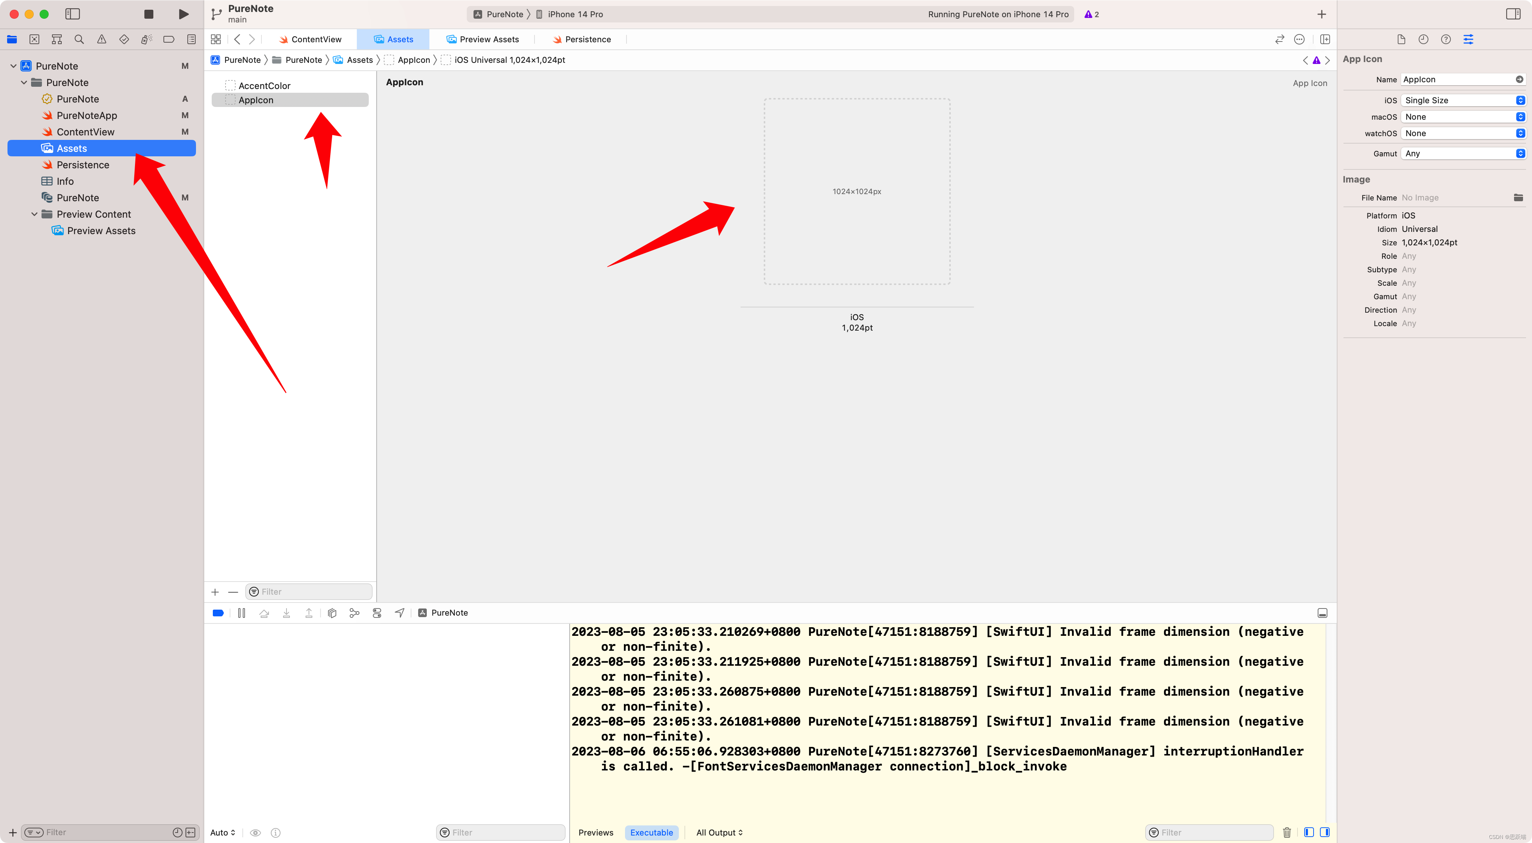Toggle breakpoints activation in debug bar
The image size is (1532, 843).
coord(218,613)
